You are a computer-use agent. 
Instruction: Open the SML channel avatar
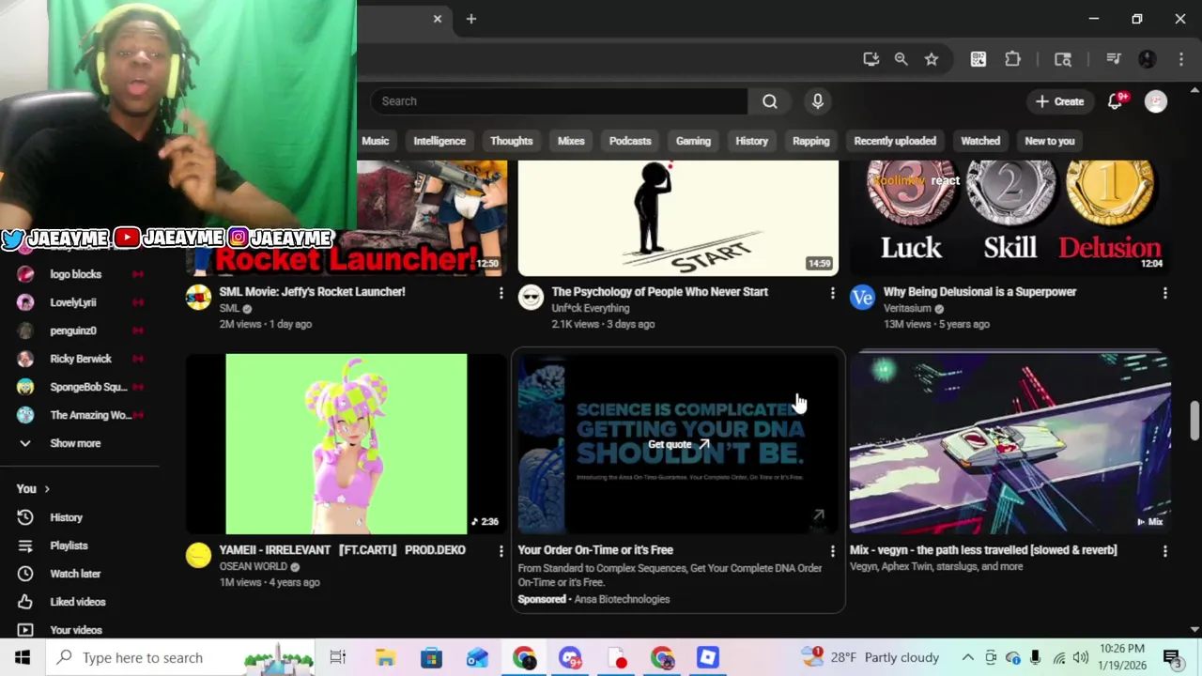point(198,299)
